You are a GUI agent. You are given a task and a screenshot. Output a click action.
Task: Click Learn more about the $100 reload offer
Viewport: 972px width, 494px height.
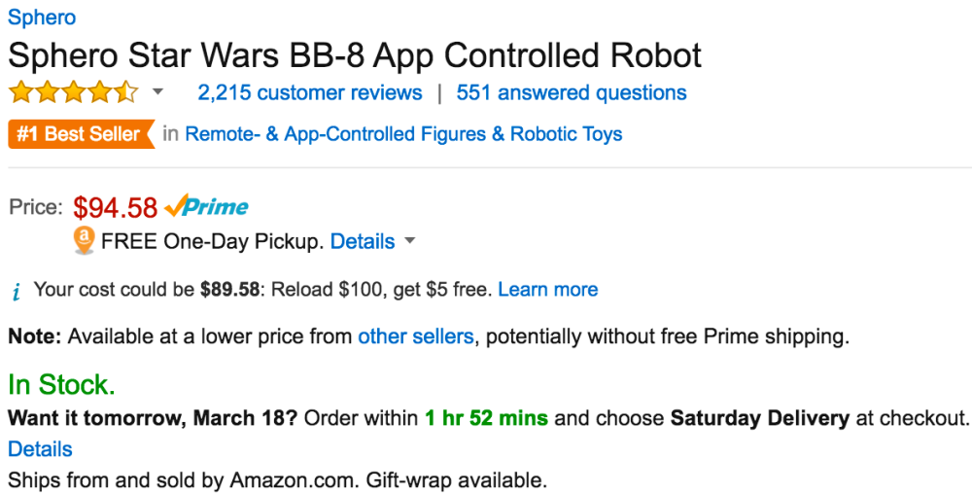pos(548,290)
